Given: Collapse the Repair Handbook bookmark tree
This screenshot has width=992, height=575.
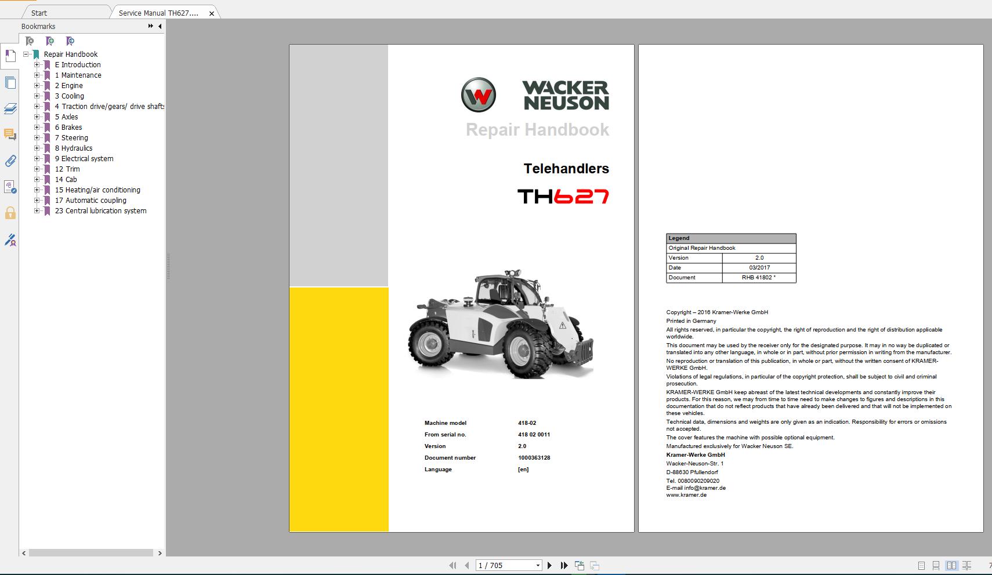Looking at the screenshot, I should (x=25, y=54).
